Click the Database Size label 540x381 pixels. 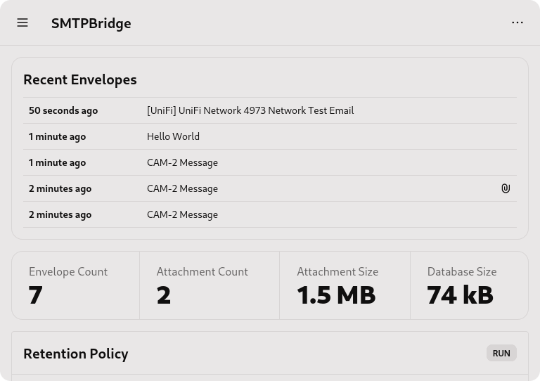(x=462, y=271)
